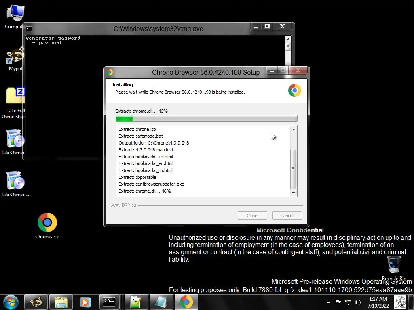This screenshot has width=414, height=310.
Task: Close the cmd.exe window
Action: point(282,27)
